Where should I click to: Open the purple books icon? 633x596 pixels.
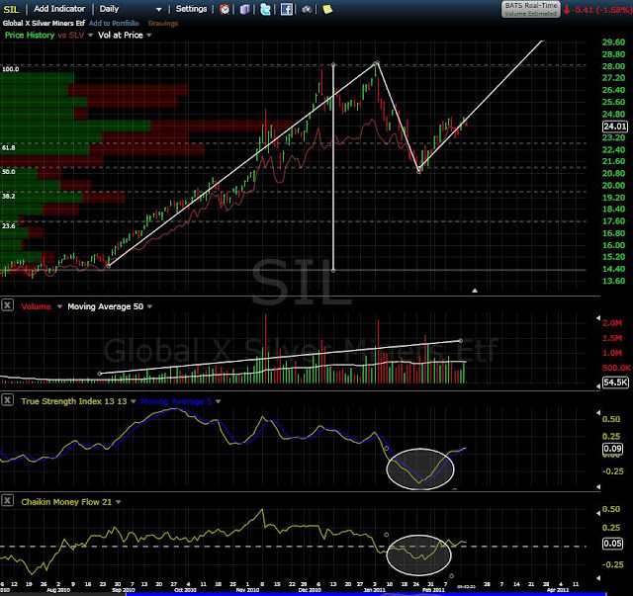244,9
